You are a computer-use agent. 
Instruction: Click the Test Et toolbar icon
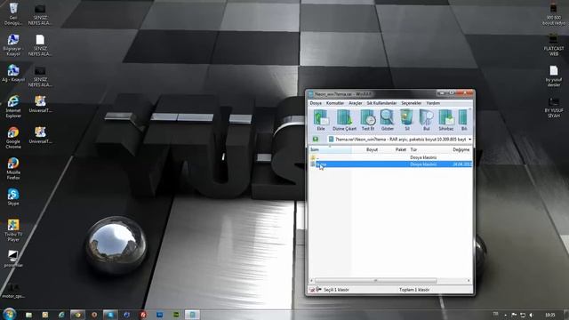tap(367, 120)
